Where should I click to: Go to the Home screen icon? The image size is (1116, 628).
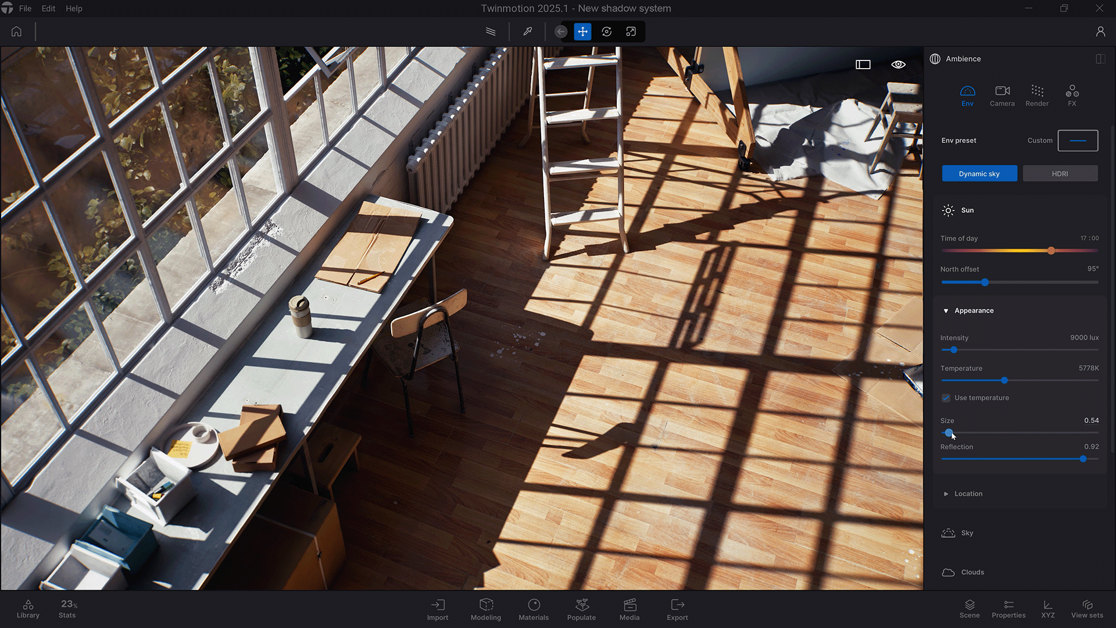click(16, 31)
